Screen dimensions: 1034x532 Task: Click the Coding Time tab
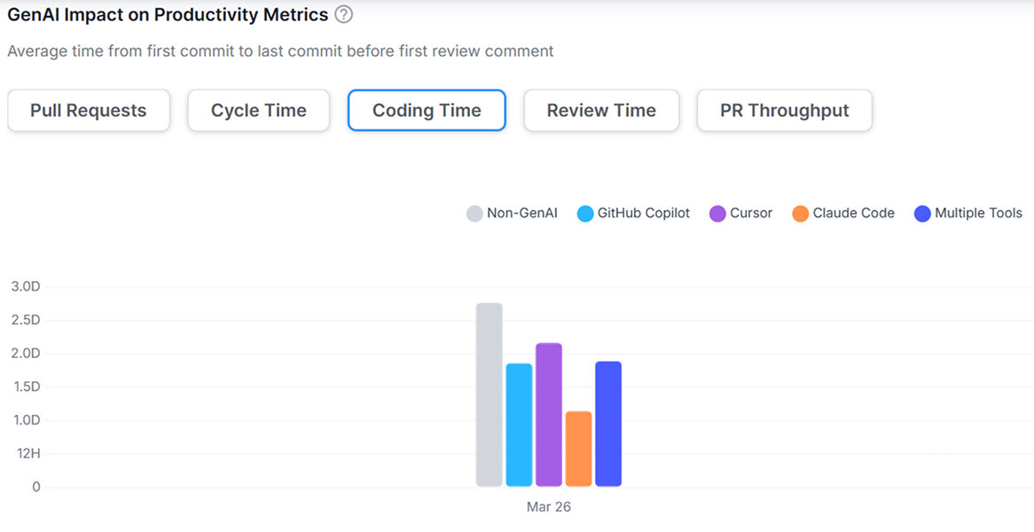[x=427, y=111]
